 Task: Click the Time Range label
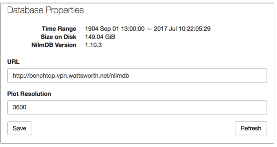point(59,29)
